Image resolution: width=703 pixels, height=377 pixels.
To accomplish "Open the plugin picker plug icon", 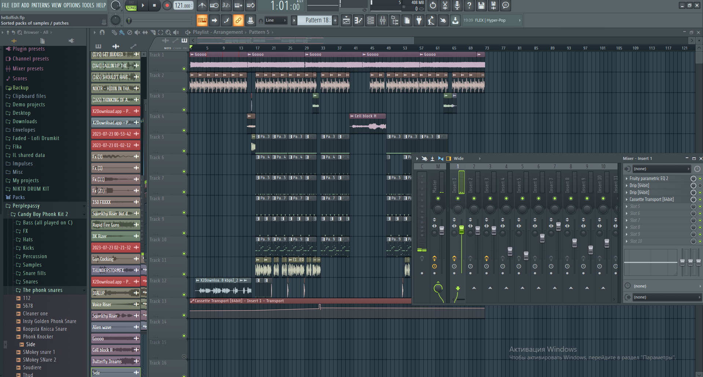I will coord(419,21).
